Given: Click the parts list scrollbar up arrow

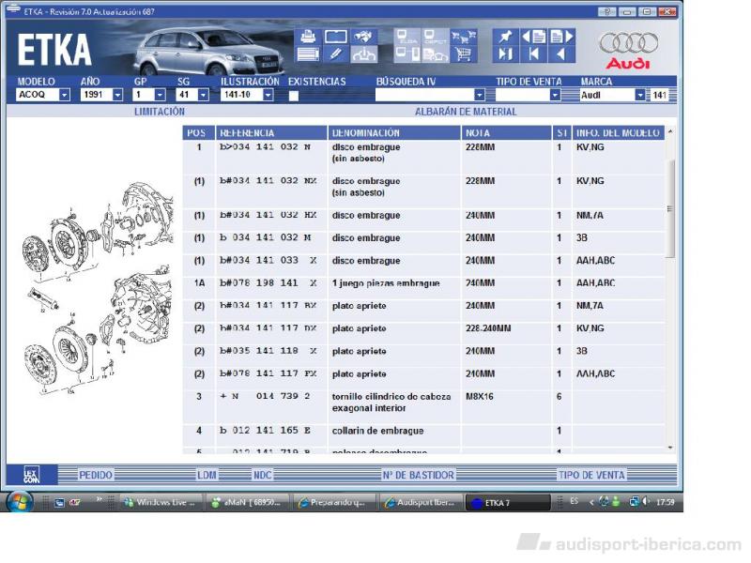Looking at the screenshot, I should (670, 131).
